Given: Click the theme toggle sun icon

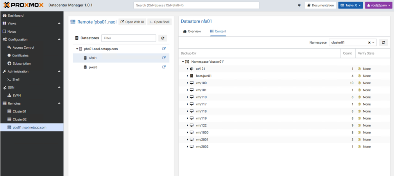Looking at the screenshot, I should [x=299, y=5].
